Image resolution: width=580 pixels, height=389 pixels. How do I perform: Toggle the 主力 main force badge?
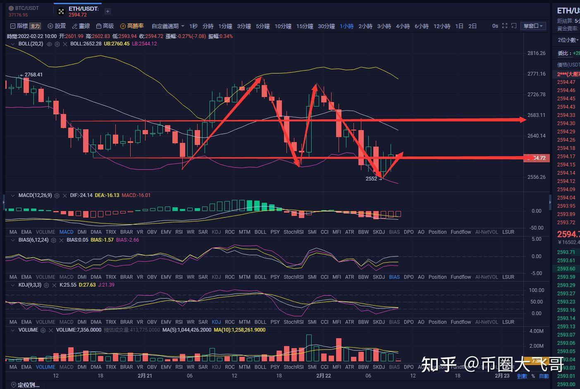click(35, 26)
